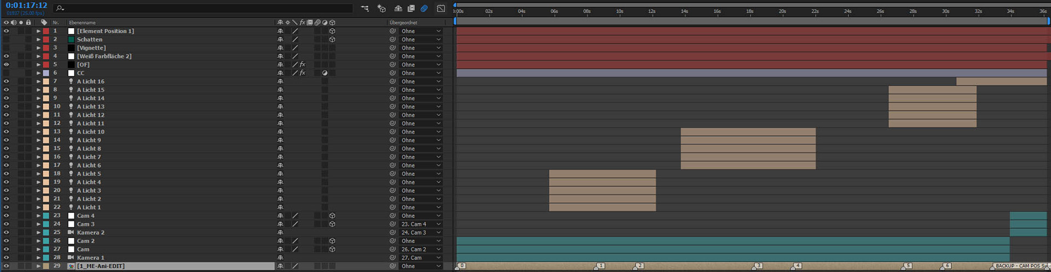This screenshot has height=272, width=1051.
Task: Click the fx switch column header icon
Action: coord(302,22)
